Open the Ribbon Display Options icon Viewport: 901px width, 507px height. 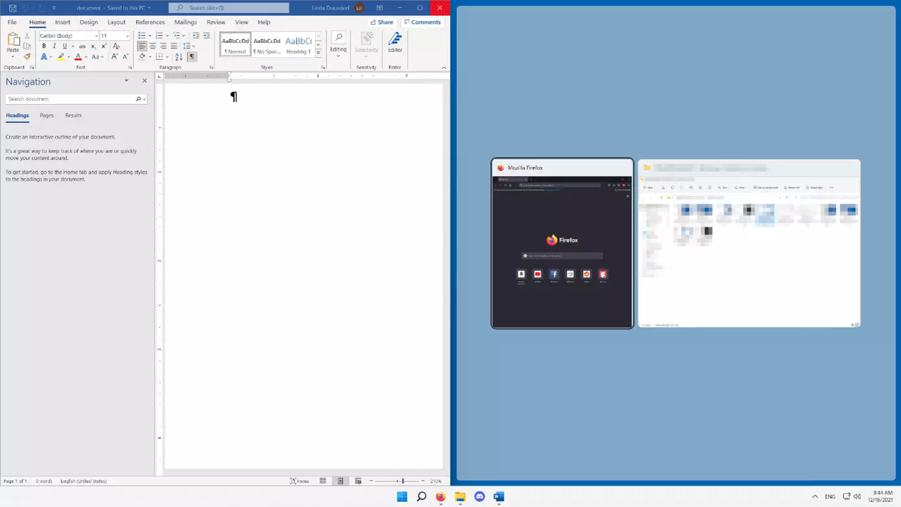[380, 8]
